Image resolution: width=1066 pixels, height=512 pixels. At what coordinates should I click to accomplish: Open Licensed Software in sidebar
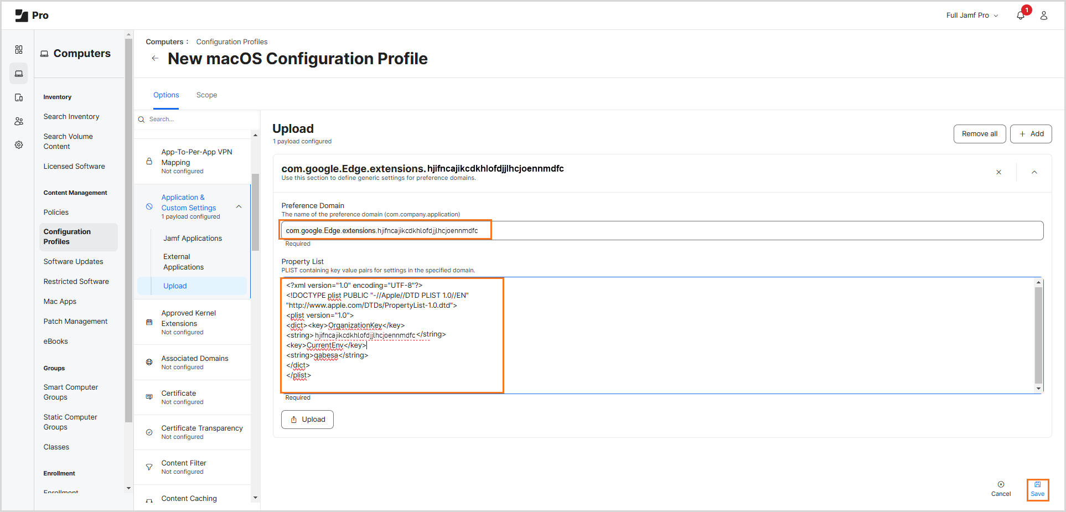click(x=74, y=167)
